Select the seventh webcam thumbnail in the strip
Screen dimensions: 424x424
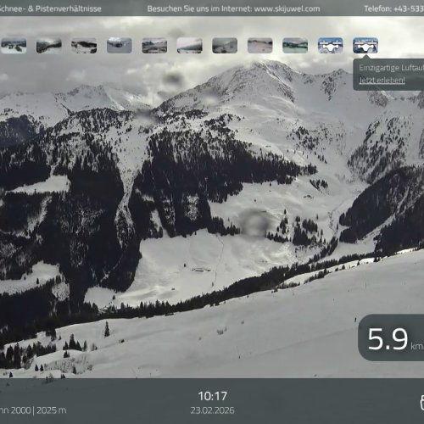[x=225, y=46]
